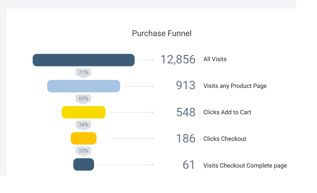The width and height of the screenshot is (317, 193).
Task: Click the Visits any Product Page label
Action: pyautogui.click(x=235, y=86)
